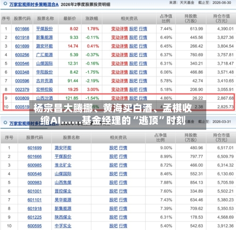Open stock code 601699 priced 14.74
Screen dimensions: 236x230
(x=22, y=46)
